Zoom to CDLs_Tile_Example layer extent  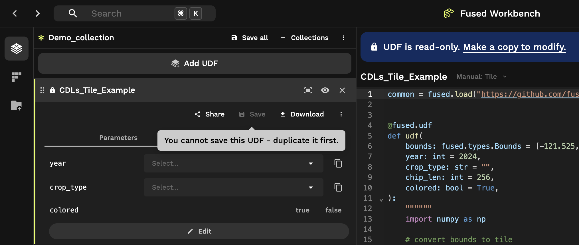308,90
